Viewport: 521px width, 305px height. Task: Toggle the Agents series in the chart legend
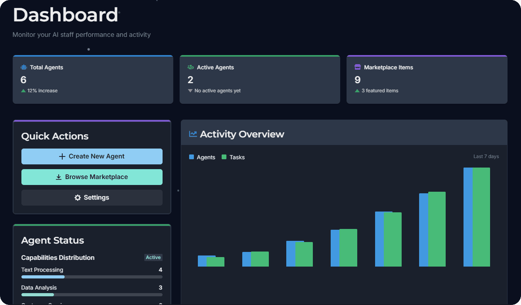pos(202,157)
